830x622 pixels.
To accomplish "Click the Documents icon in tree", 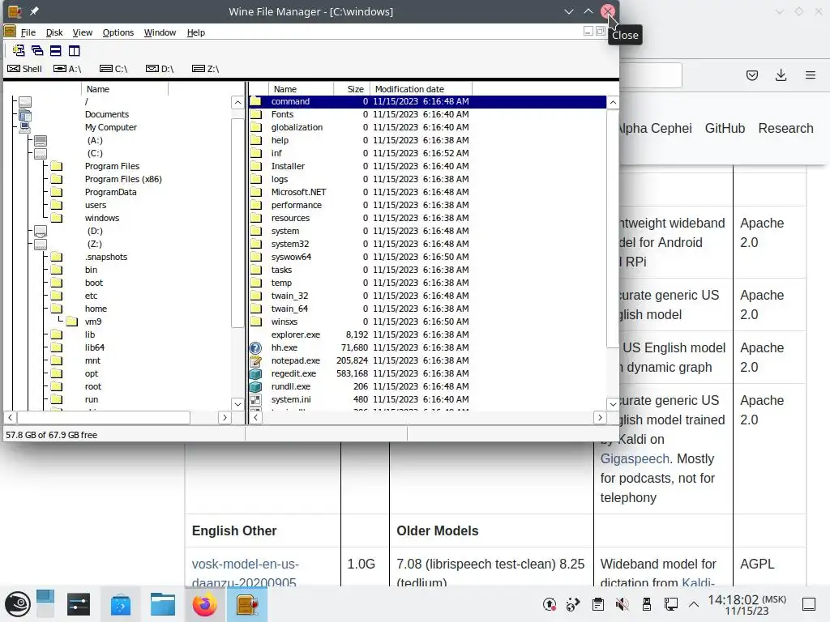I will point(25,114).
